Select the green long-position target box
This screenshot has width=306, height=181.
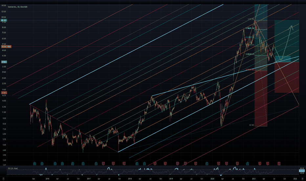(287, 41)
